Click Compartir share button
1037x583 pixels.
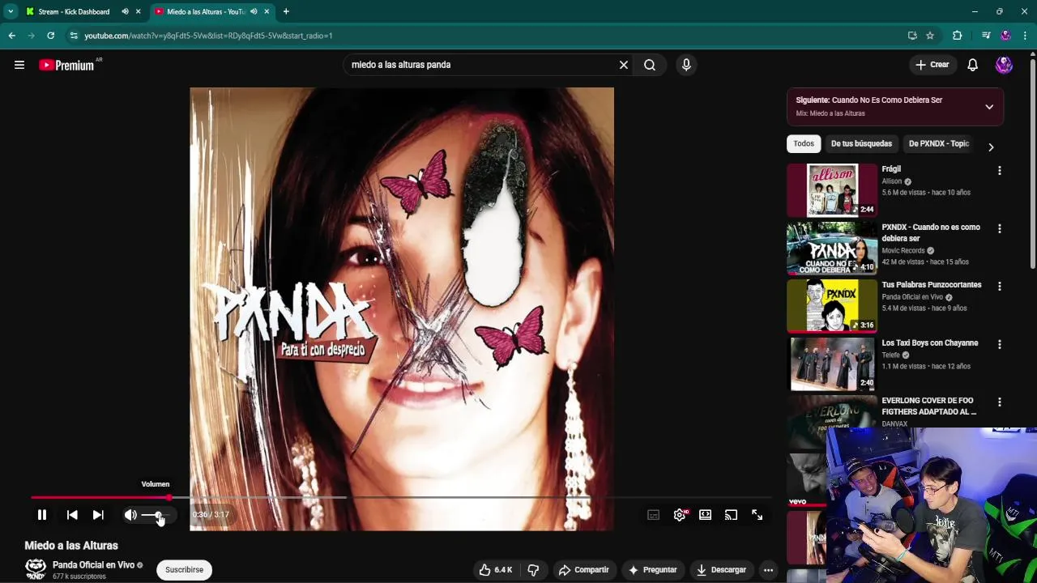[x=584, y=570]
